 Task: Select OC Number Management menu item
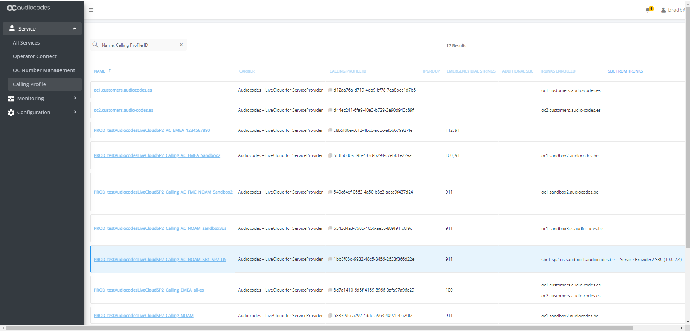pyautogui.click(x=44, y=70)
